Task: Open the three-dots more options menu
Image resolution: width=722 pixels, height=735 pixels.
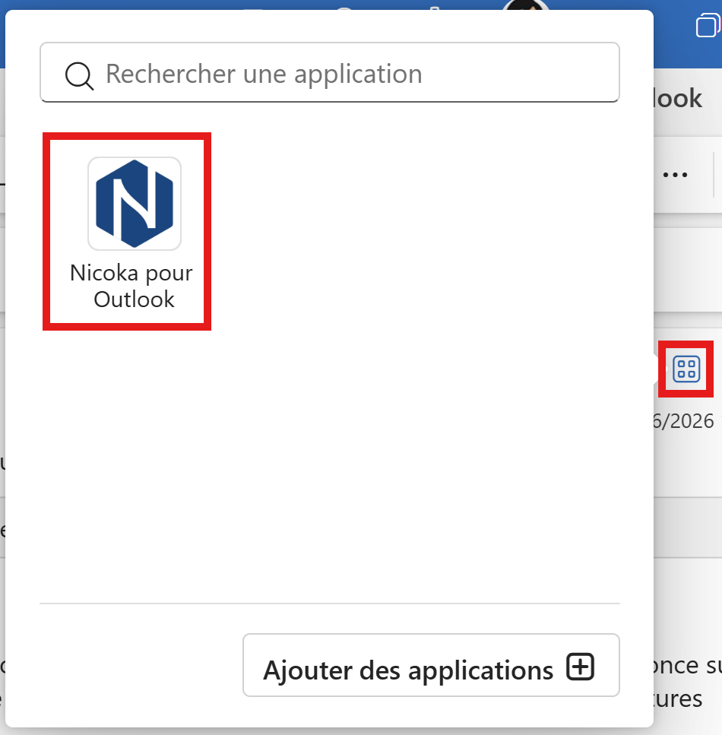Action: (x=675, y=175)
